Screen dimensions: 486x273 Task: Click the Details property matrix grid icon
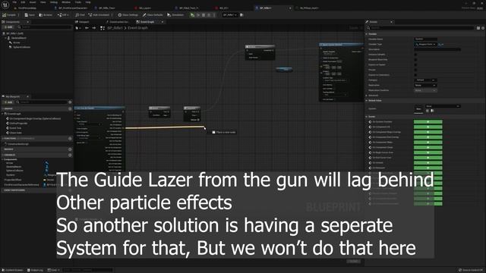pos(478,28)
